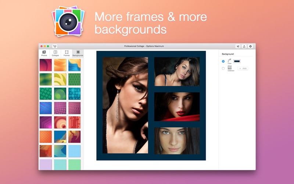Select the red lips middle-right photo

click(x=177, y=107)
